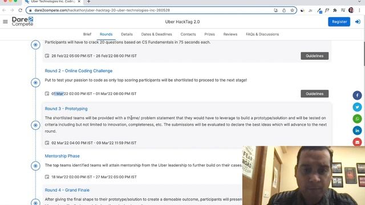Share via the WhatsApp icon
The height and width of the screenshot is (205, 365).
point(357,119)
